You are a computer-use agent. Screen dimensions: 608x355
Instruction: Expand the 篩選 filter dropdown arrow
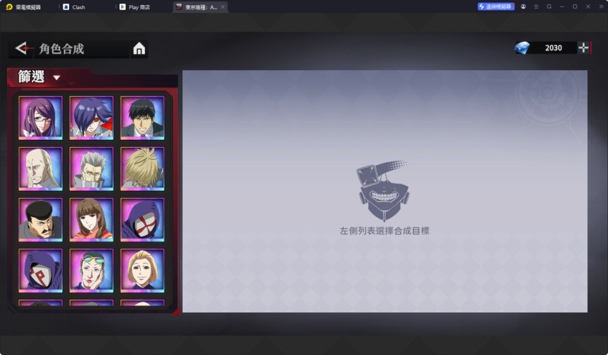(x=56, y=77)
